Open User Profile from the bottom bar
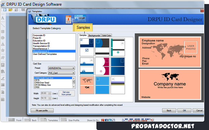Viewport: 209px width, 130px height. click(70, 120)
